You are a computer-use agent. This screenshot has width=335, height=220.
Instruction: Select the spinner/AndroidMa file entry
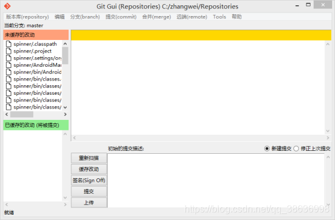pyautogui.click(x=37, y=65)
